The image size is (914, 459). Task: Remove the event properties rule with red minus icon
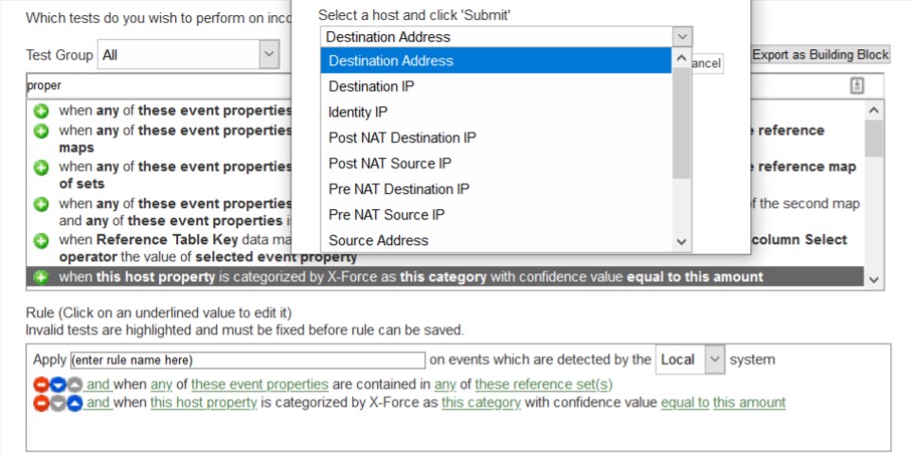pyautogui.click(x=41, y=385)
